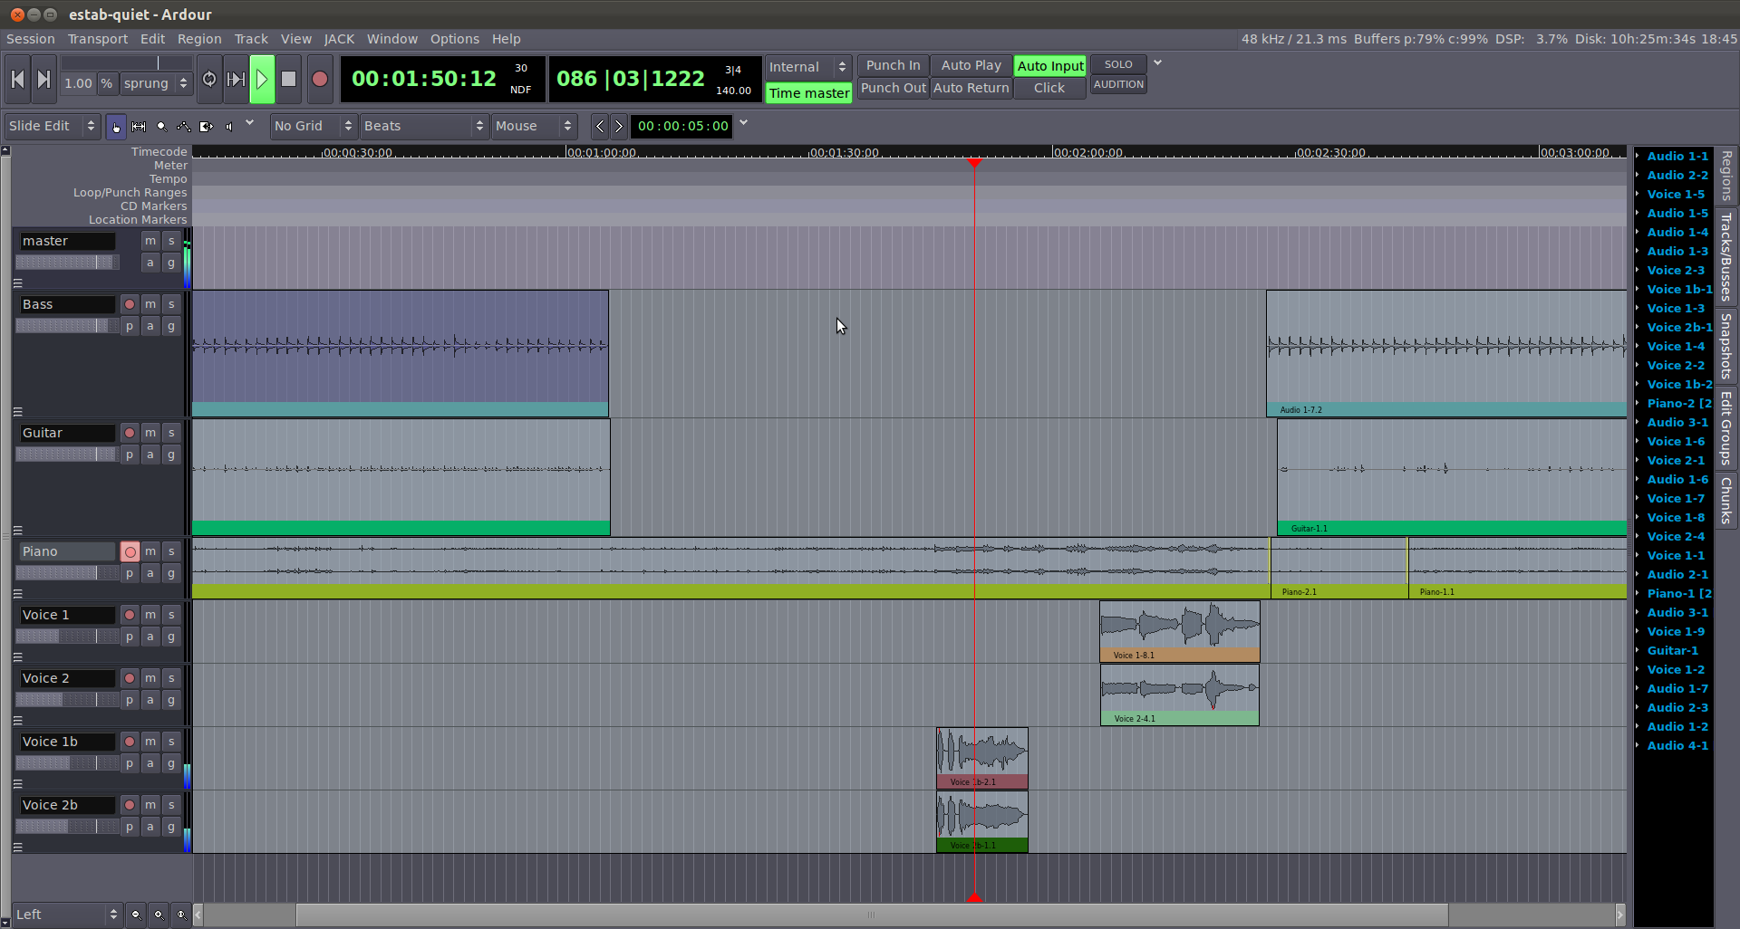Select the audition (speaker) tool
1740x929 pixels.
tap(229, 127)
